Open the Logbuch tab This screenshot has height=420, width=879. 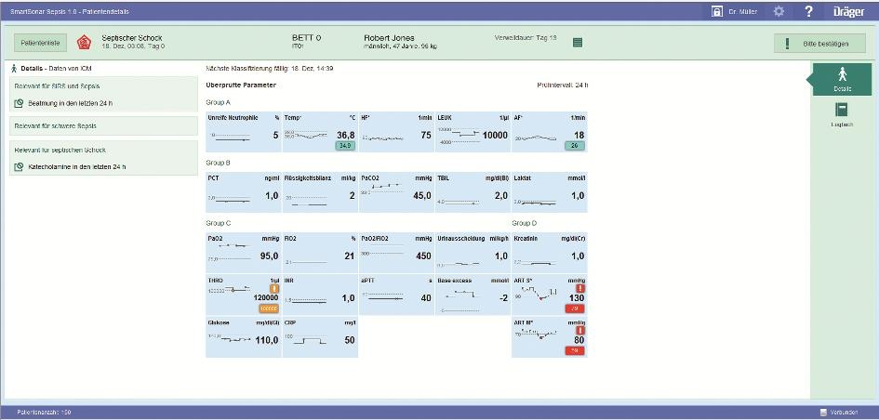pos(842,114)
